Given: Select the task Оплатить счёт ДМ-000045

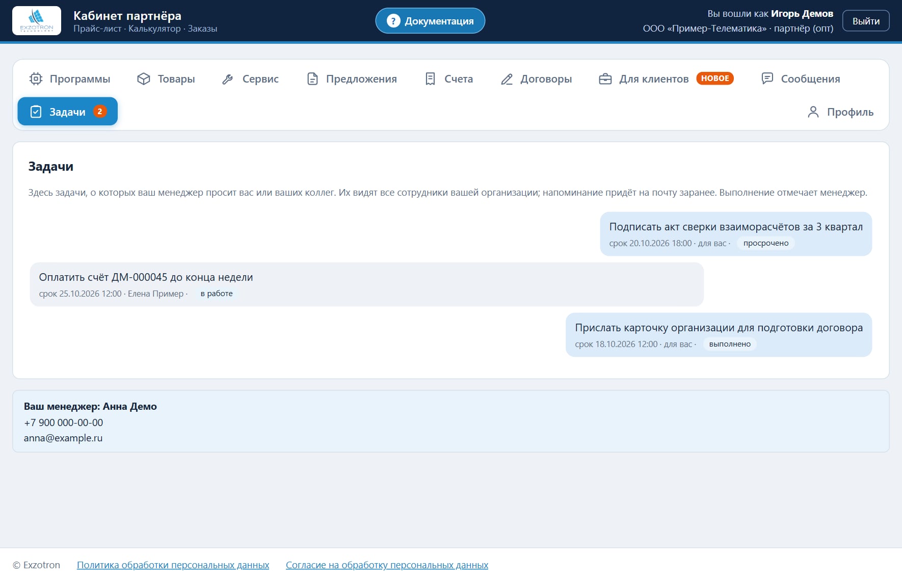Looking at the screenshot, I should click(x=367, y=284).
